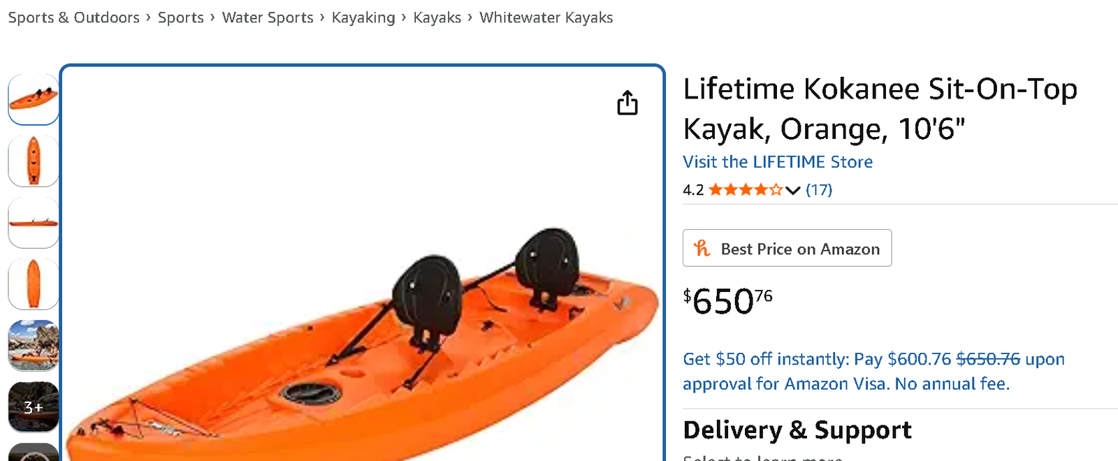Open the "3+" more images thumbnail
The height and width of the screenshot is (461, 1118).
34,407
